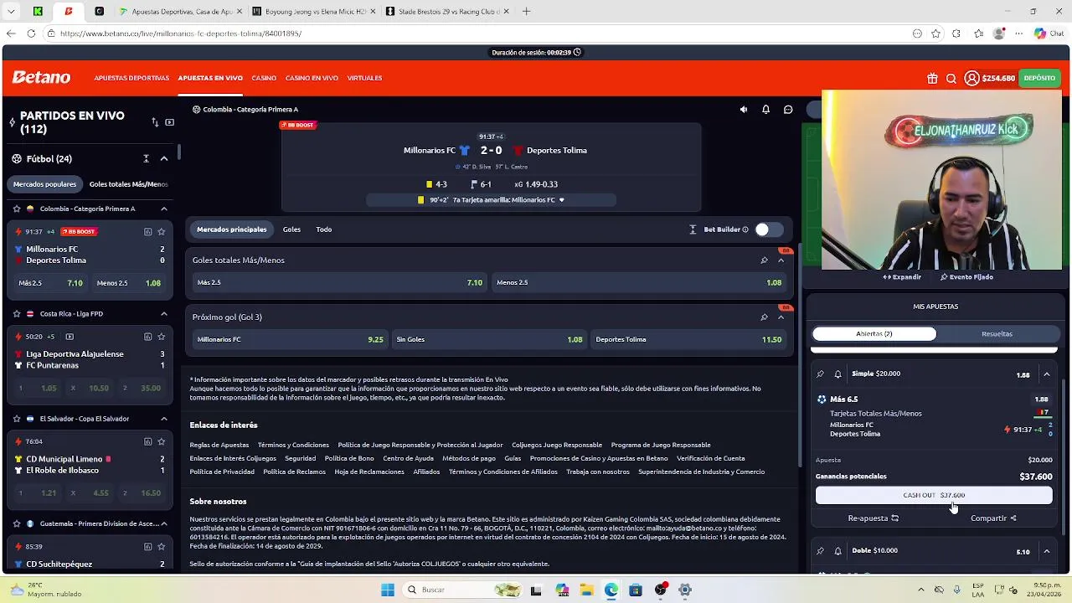
Task: Favorite the Costa Rica Liga FPD league star
Action: pyautogui.click(x=17, y=314)
